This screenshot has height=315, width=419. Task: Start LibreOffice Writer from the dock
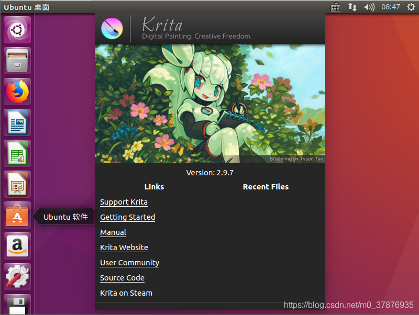pyautogui.click(x=17, y=122)
